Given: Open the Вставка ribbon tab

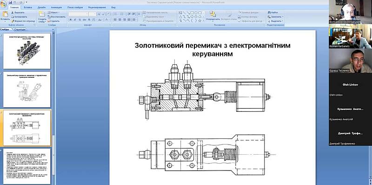Looking at the screenshot, I should pyautogui.click(x=28, y=7).
